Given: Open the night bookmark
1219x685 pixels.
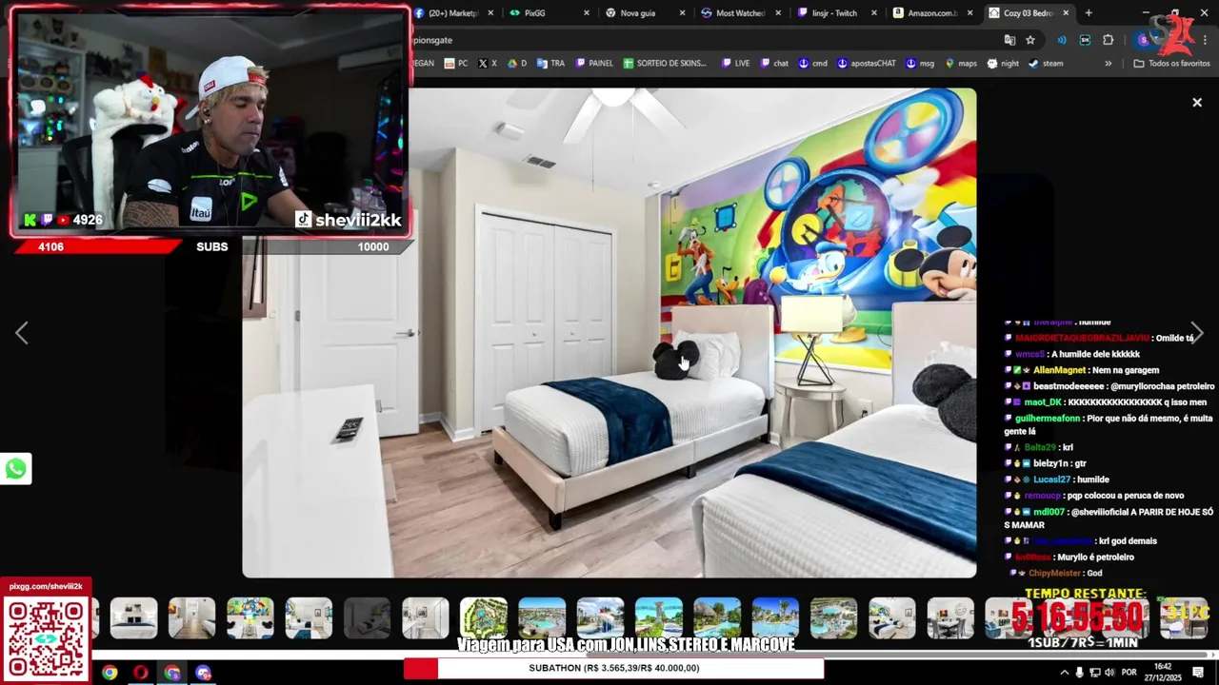Looking at the screenshot, I should point(1004,64).
